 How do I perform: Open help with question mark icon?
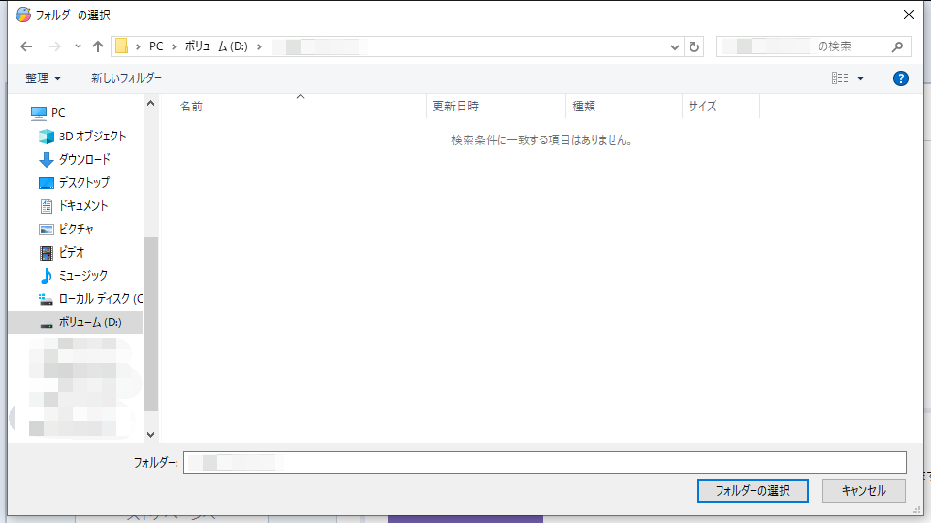pos(901,78)
